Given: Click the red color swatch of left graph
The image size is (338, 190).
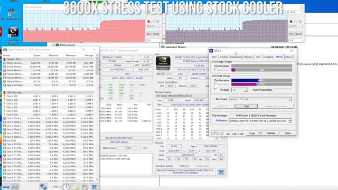Looking at the screenshot, I should (148, 22).
